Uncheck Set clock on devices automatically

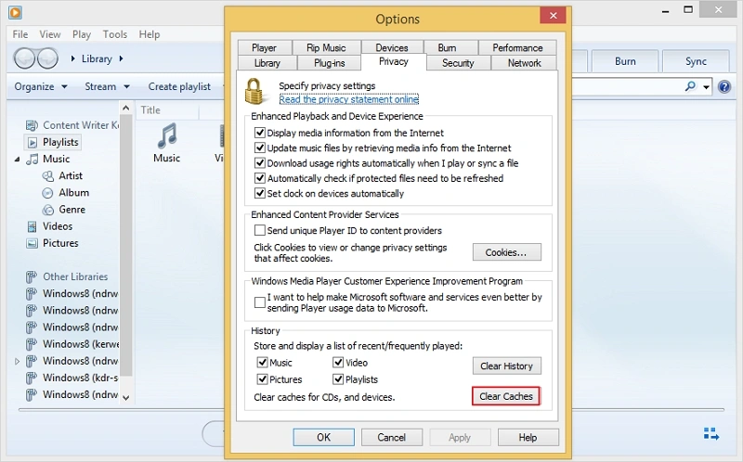point(260,193)
